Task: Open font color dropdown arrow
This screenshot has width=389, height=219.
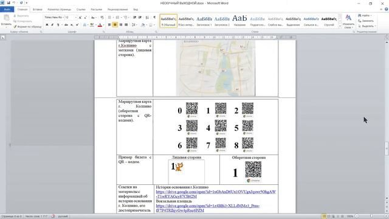Action: click(103, 25)
